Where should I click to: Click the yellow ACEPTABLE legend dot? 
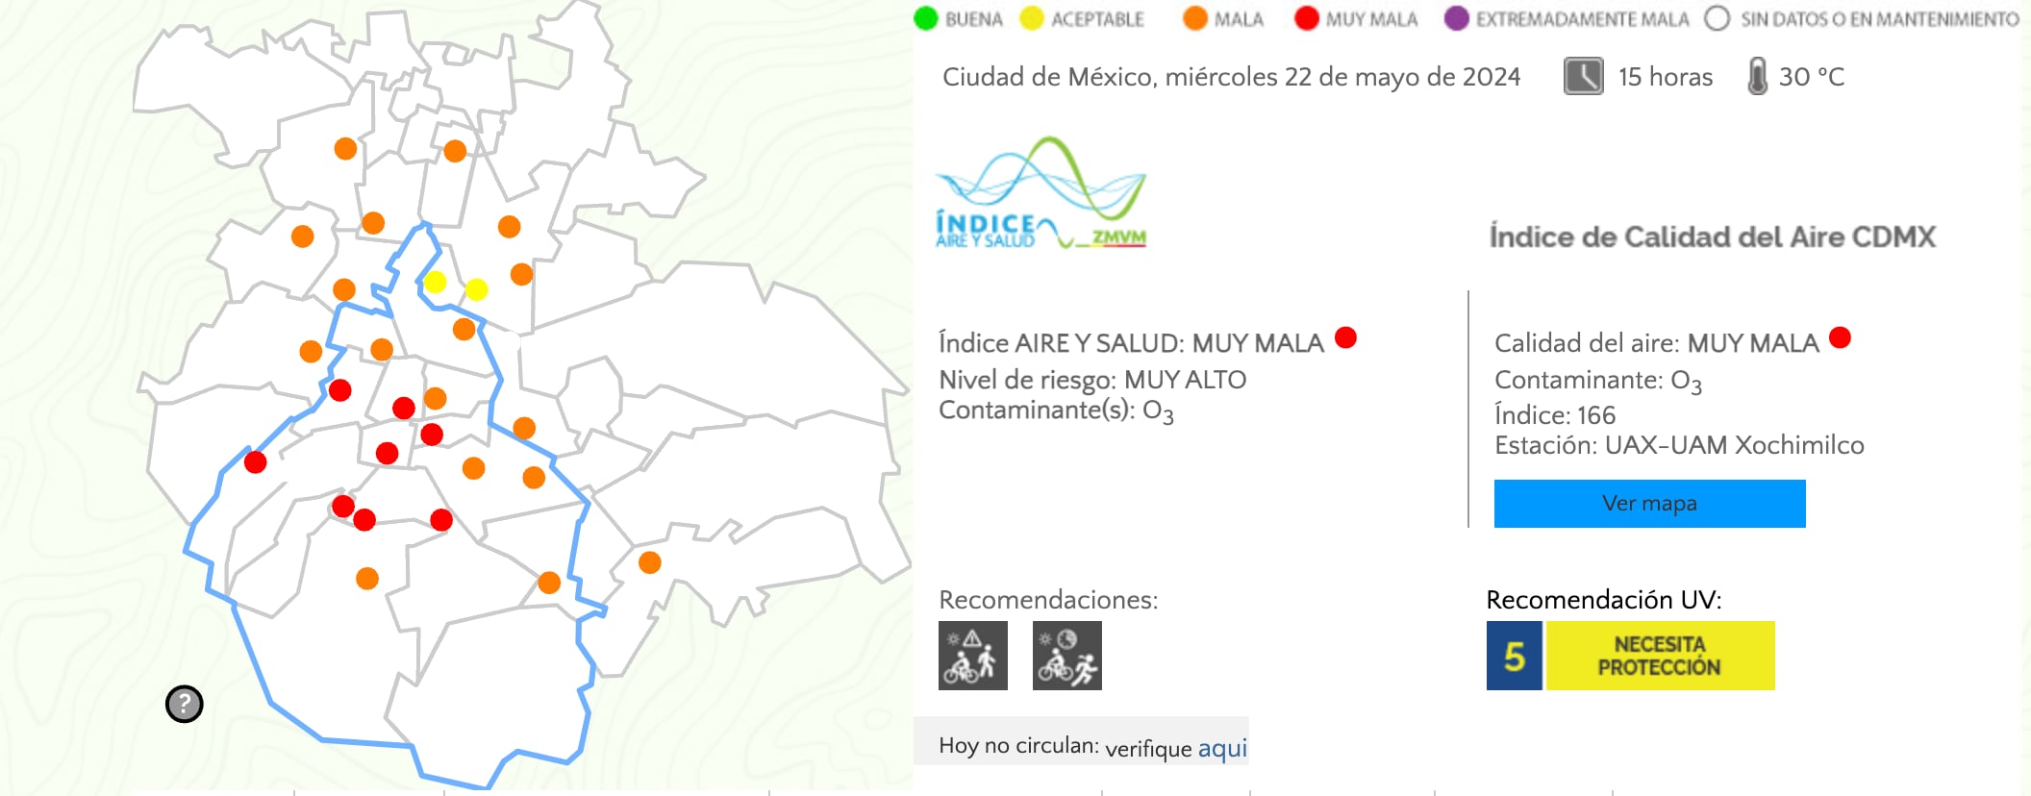[x=1031, y=18]
